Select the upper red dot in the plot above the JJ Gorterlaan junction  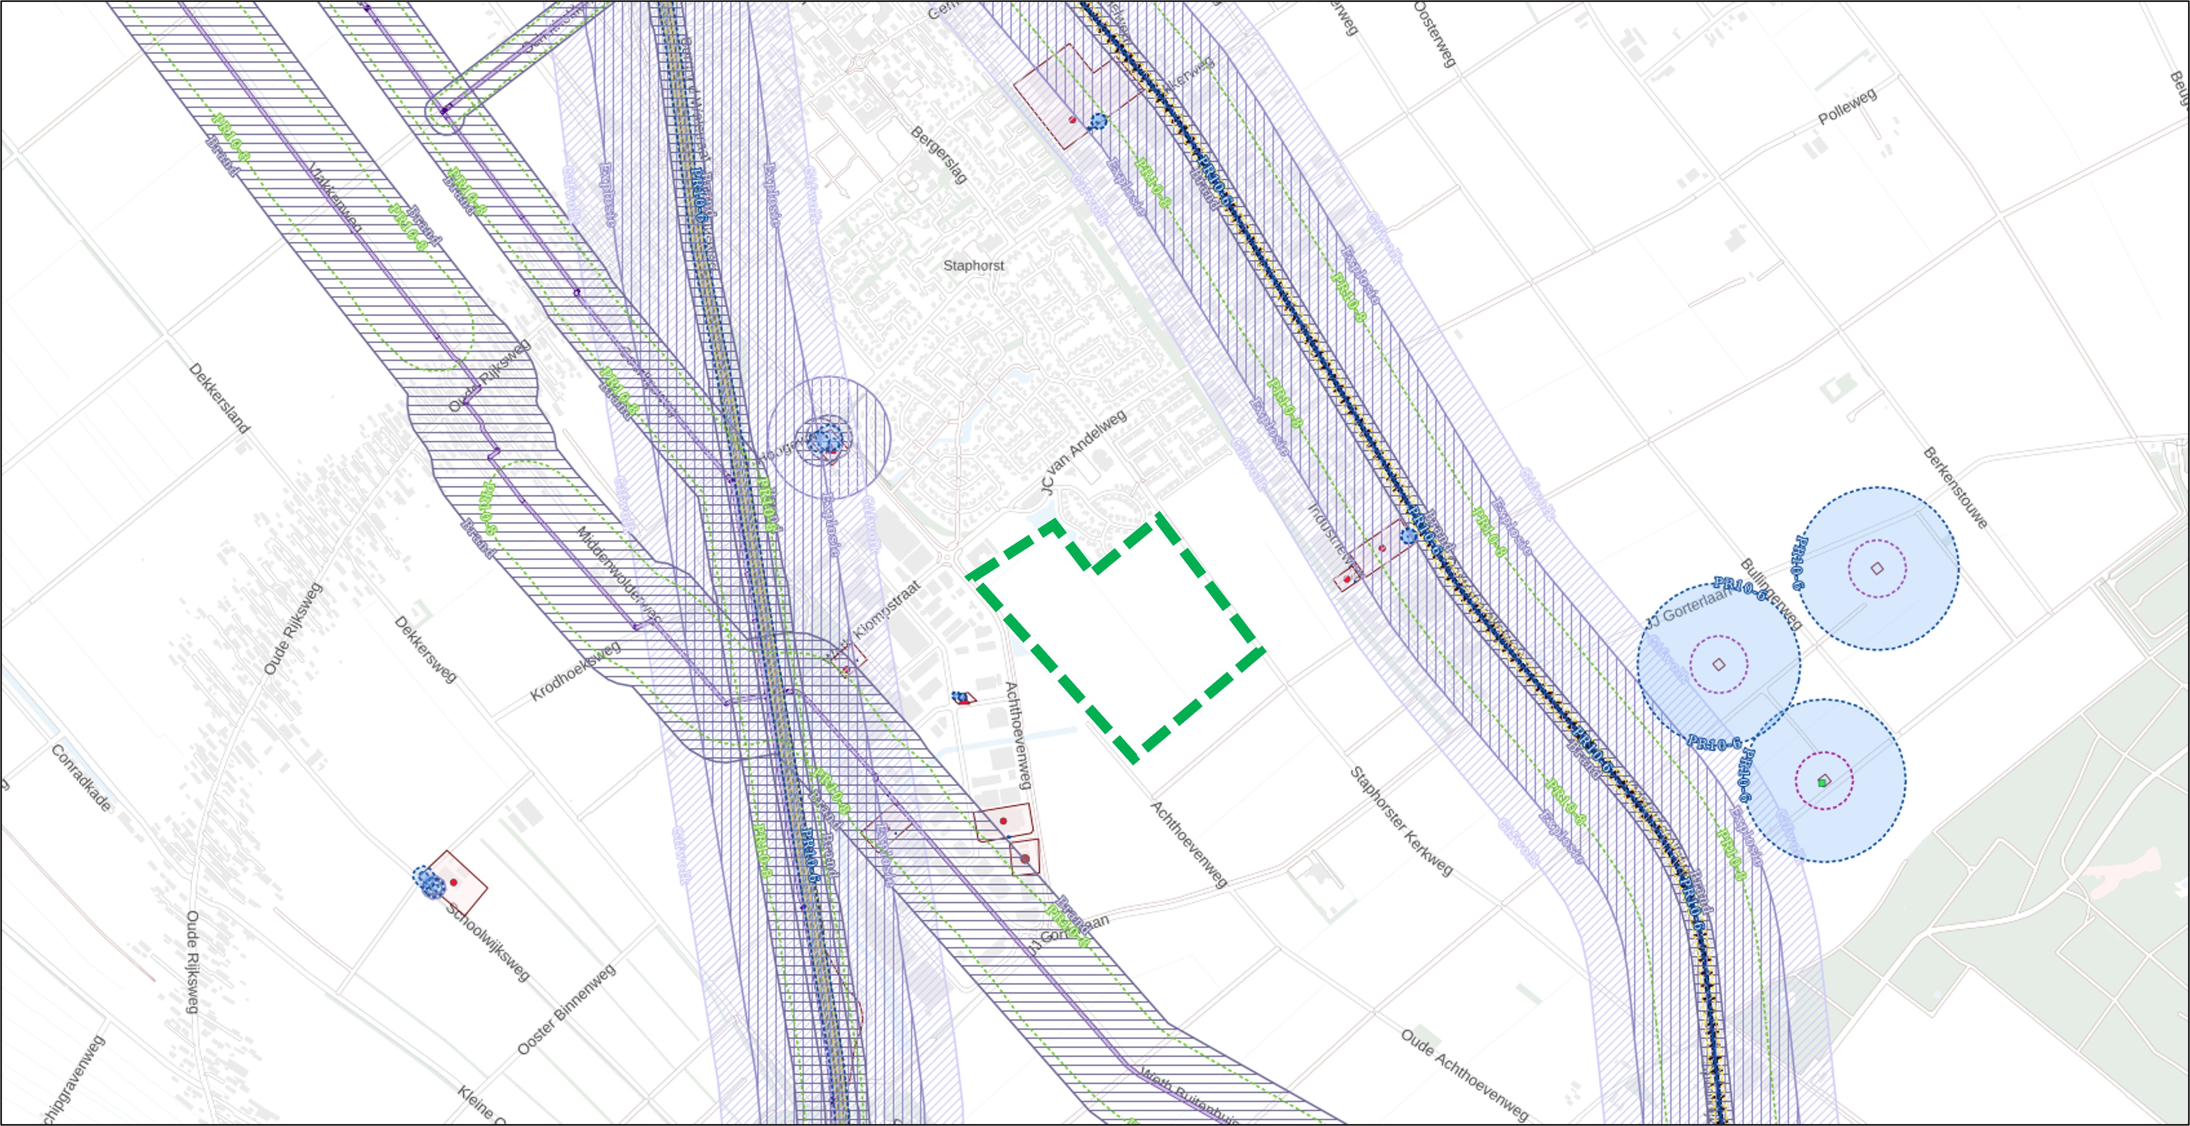click(x=1003, y=821)
